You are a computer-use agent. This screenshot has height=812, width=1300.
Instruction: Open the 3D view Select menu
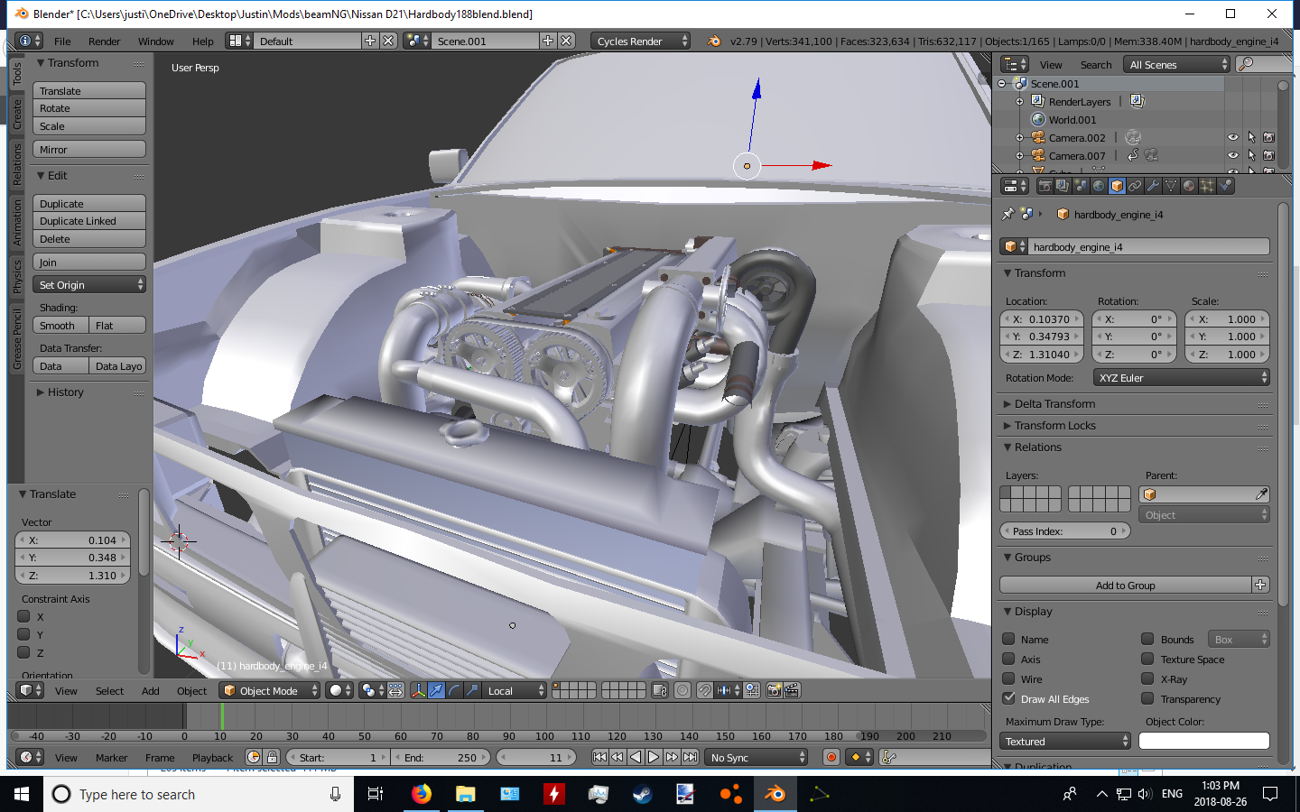click(x=109, y=690)
